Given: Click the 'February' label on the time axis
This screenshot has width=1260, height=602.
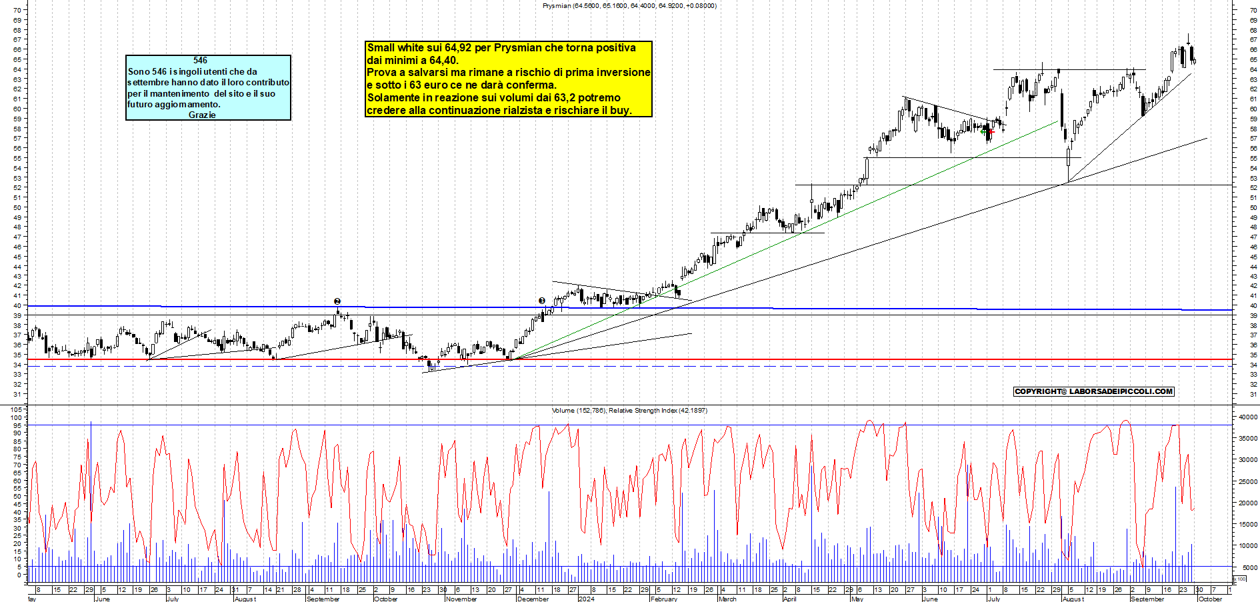Looking at the screenshot, I should [x=664, y=599].
